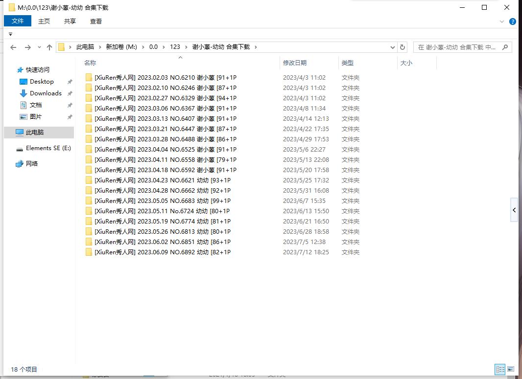
Task: Click the 快速访问 star icon
Action: [20, 70]
